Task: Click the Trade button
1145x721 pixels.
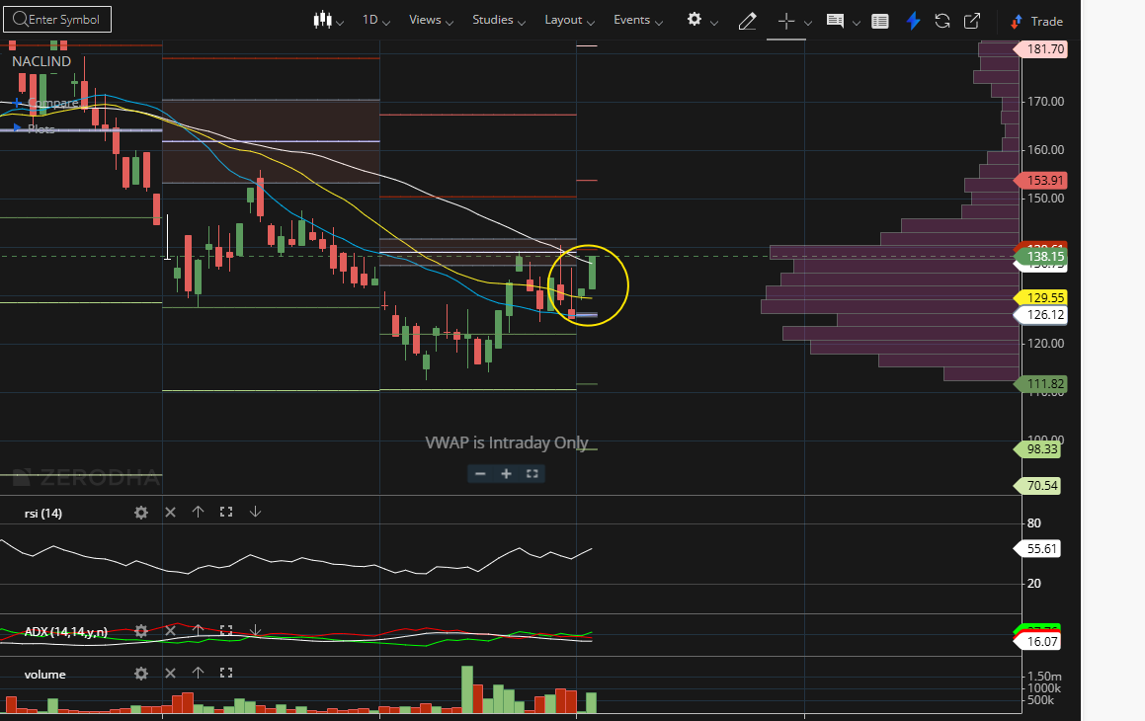Action: 1036,21
